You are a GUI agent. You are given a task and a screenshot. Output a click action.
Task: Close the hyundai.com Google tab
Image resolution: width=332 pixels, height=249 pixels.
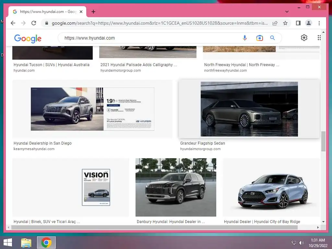(x=81, y=12)
